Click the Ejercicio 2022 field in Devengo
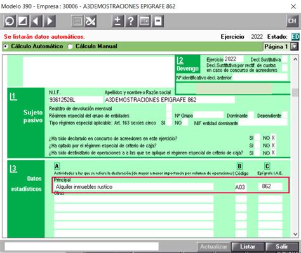This screenshot has width=301, height=253. (x=234, y=59)
